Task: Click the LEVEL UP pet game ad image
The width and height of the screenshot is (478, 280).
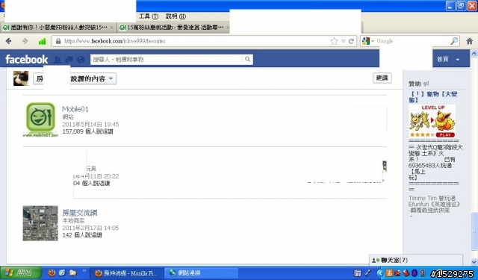Action: pyautogui.click(x=432, y=121)
